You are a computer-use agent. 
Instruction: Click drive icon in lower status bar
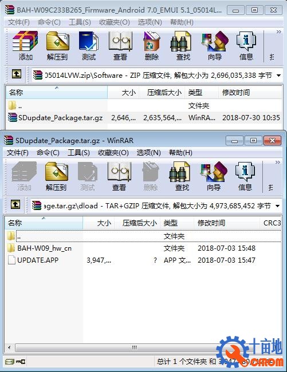(10, 362)
